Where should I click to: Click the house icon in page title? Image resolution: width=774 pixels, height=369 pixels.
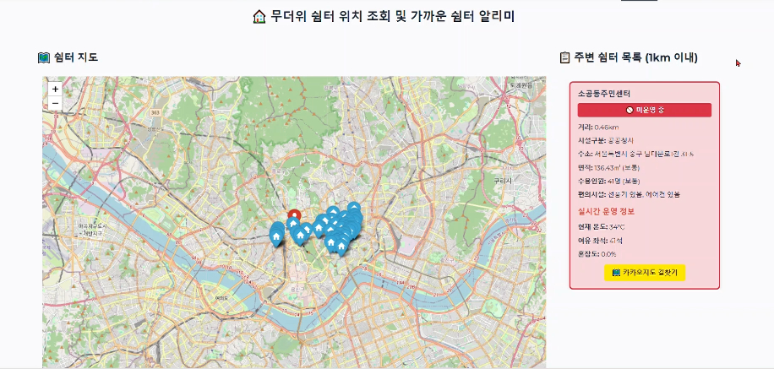coord(259,17)
